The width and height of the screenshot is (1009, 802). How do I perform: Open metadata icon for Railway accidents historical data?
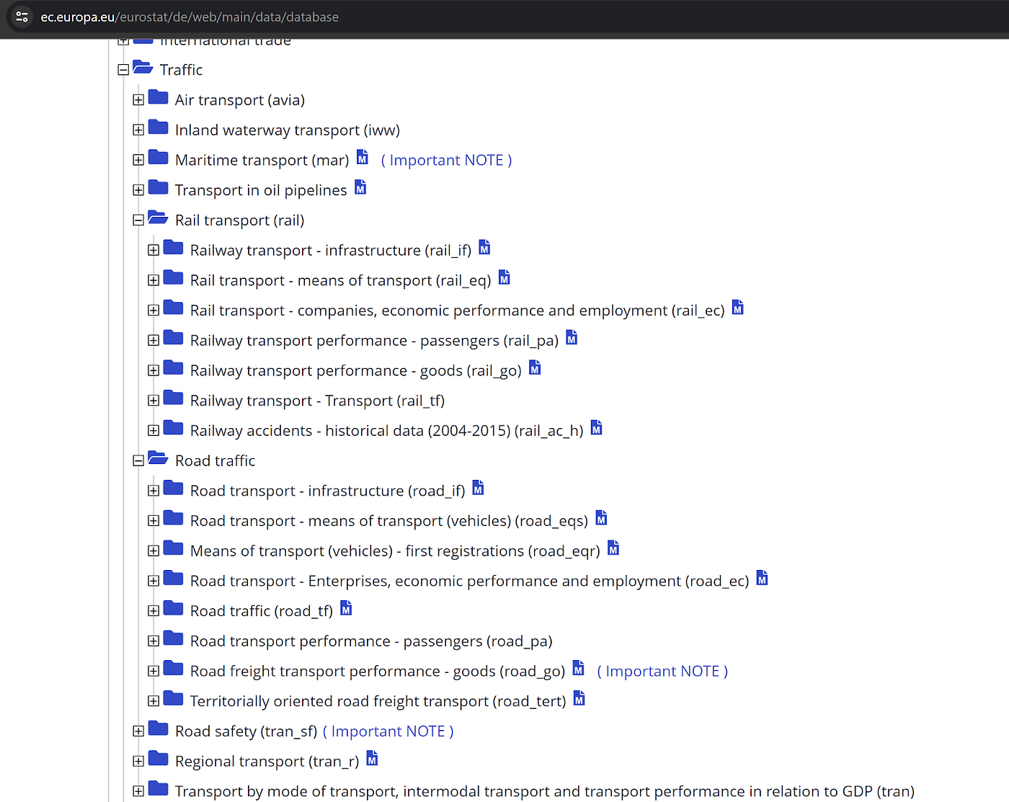596,427
